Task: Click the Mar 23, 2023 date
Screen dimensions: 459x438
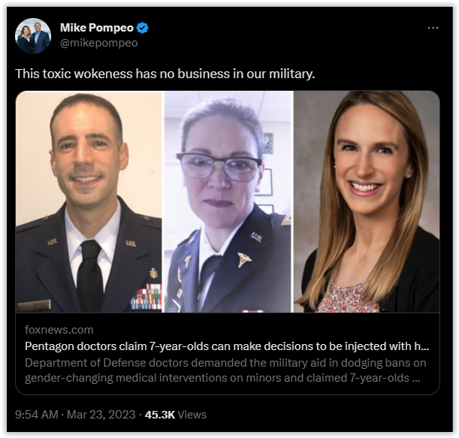Action: [x=101, y=415]
